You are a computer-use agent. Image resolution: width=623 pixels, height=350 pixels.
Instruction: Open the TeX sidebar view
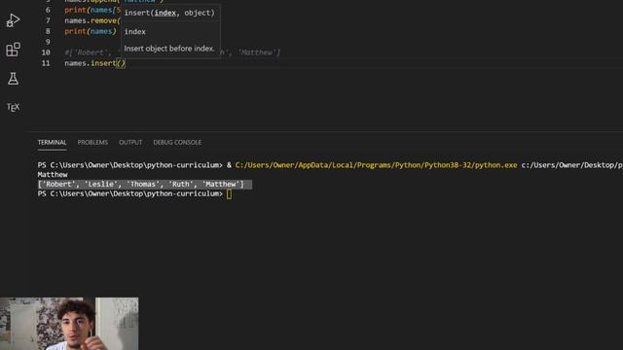coord(13,107)
